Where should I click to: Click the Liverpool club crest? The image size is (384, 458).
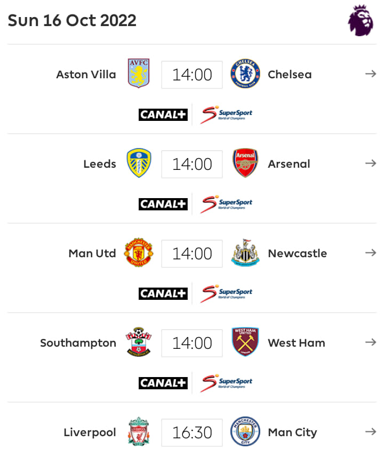pyautogui.click(x=139, y=431)
